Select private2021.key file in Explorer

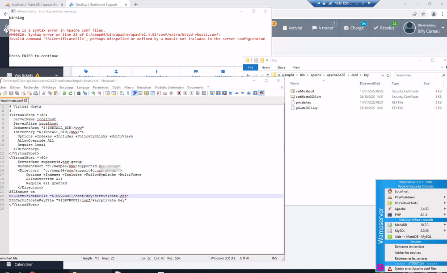click(306, 108)
